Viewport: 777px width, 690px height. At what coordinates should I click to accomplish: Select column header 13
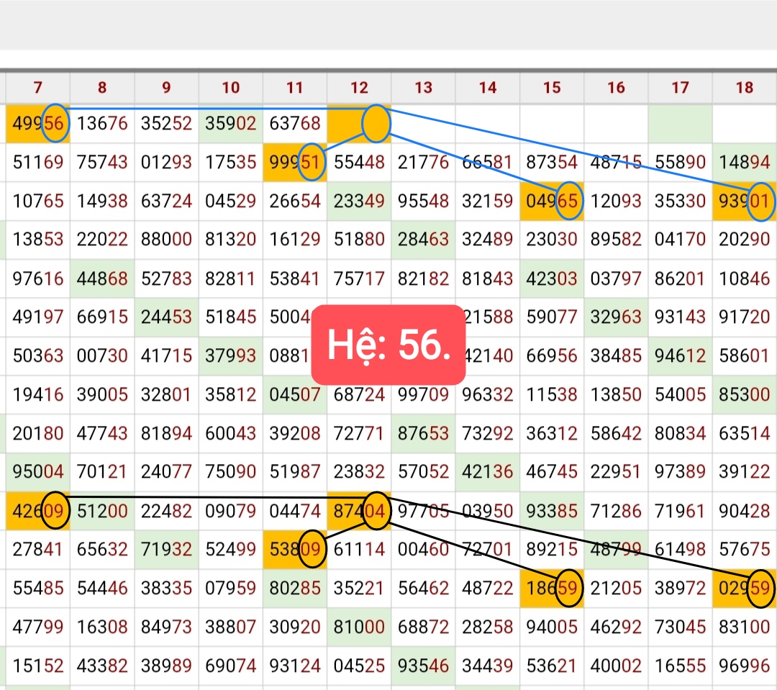point(423,88)
